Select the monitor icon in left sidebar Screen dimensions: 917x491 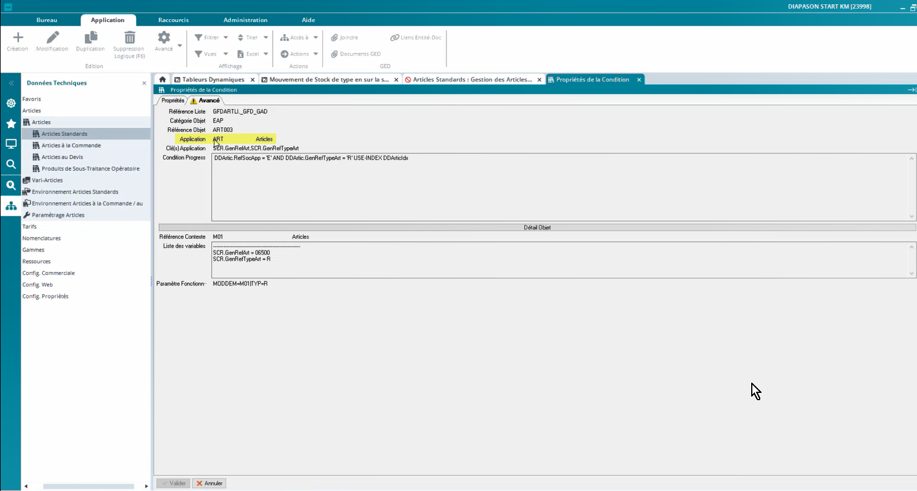(x=10, y=144)
